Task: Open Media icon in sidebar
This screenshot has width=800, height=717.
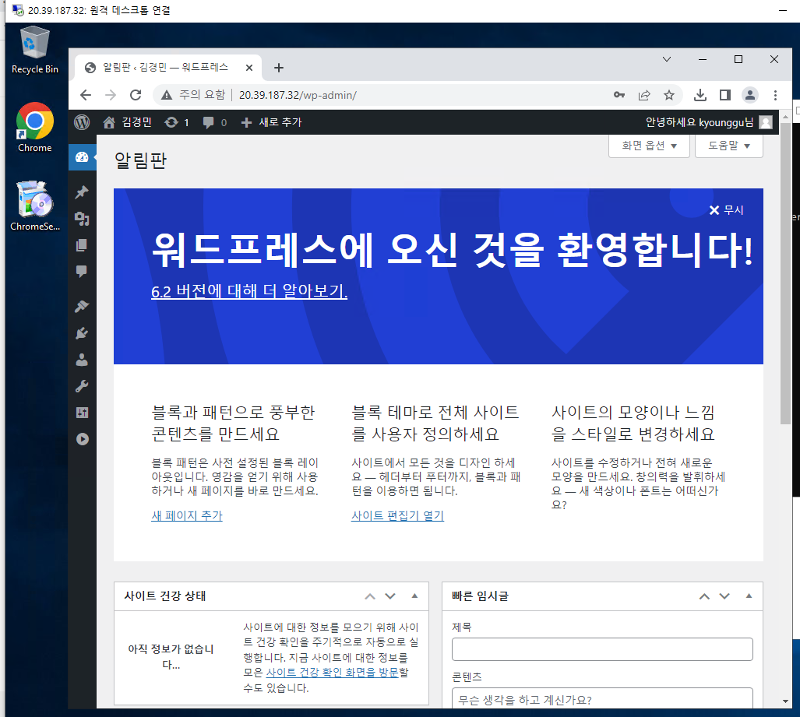Action: (x=82, y=219)
